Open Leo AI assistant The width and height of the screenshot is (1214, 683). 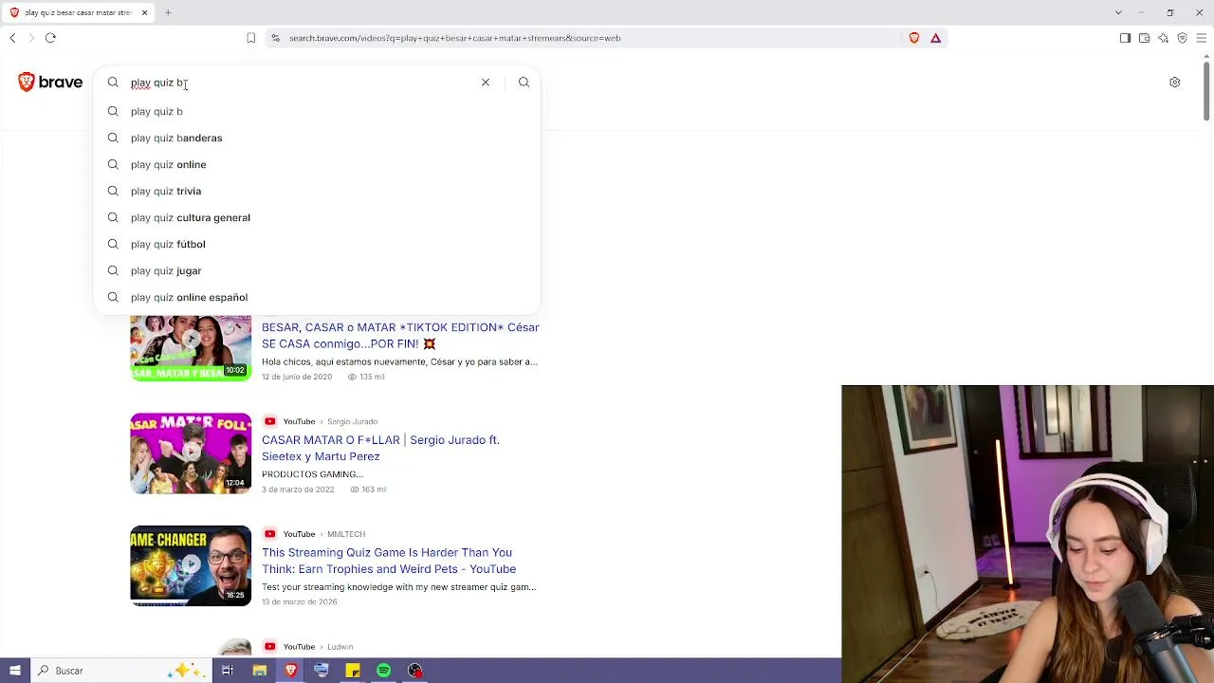[x=1163, y=38]
